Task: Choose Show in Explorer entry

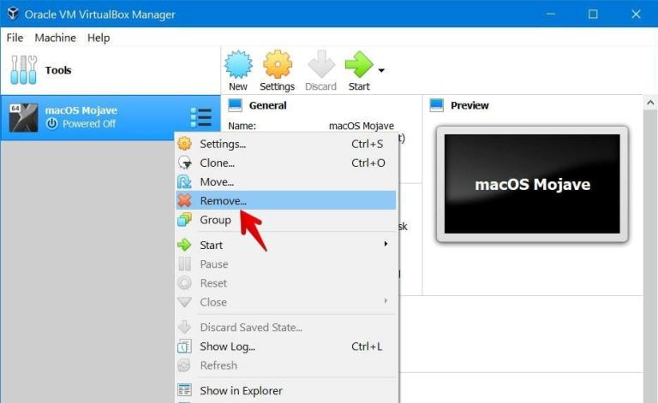Action: 286,390
